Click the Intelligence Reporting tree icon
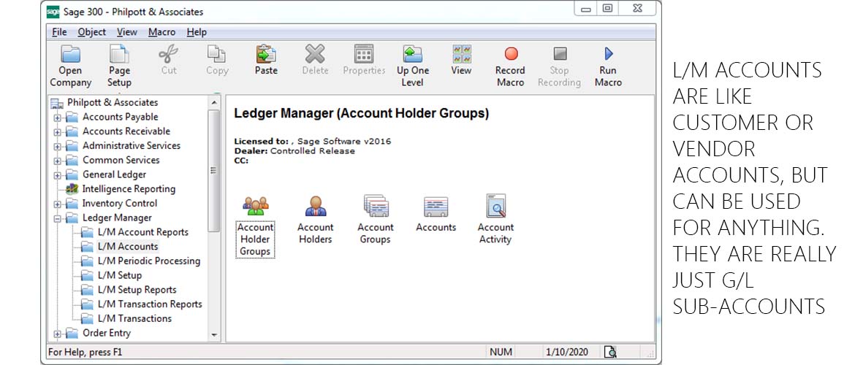 [72, 189]
